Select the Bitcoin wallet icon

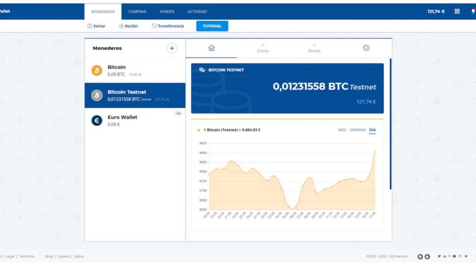(96, 71)
